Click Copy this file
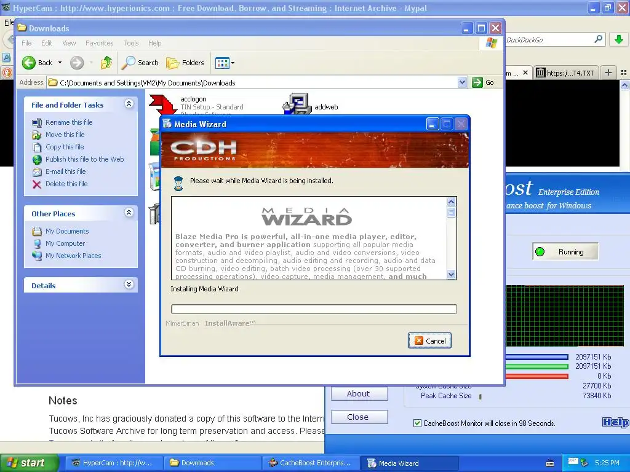This screenshot has height=472, width=630. pos(64,147)
